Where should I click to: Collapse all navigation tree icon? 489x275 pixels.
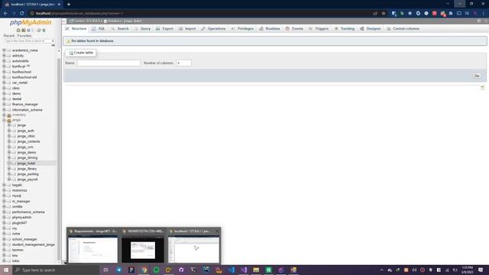click(53, 46)
